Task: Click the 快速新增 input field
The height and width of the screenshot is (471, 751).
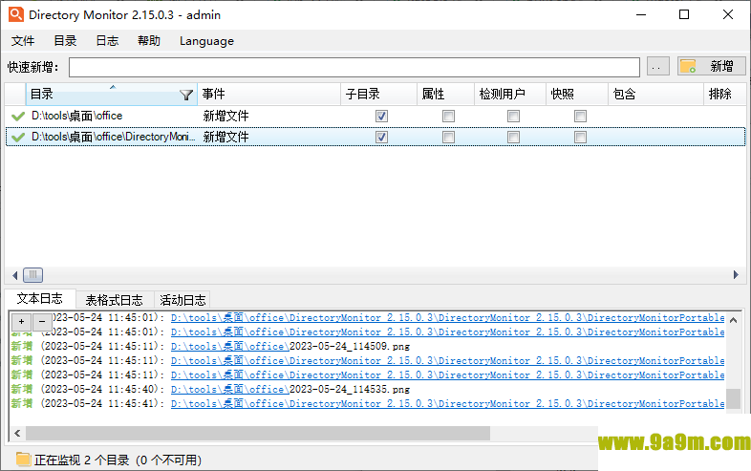Action: click(354, 67)
